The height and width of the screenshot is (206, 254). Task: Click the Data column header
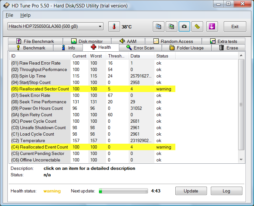coord(142,56)
